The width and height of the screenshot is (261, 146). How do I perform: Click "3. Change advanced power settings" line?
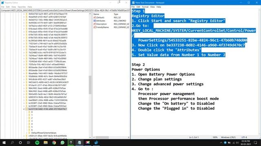pos(168,84)
